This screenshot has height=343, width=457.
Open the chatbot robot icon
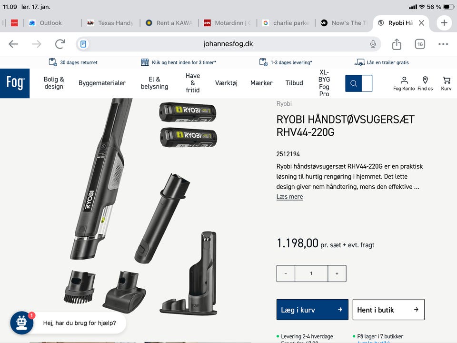point(22,323)
